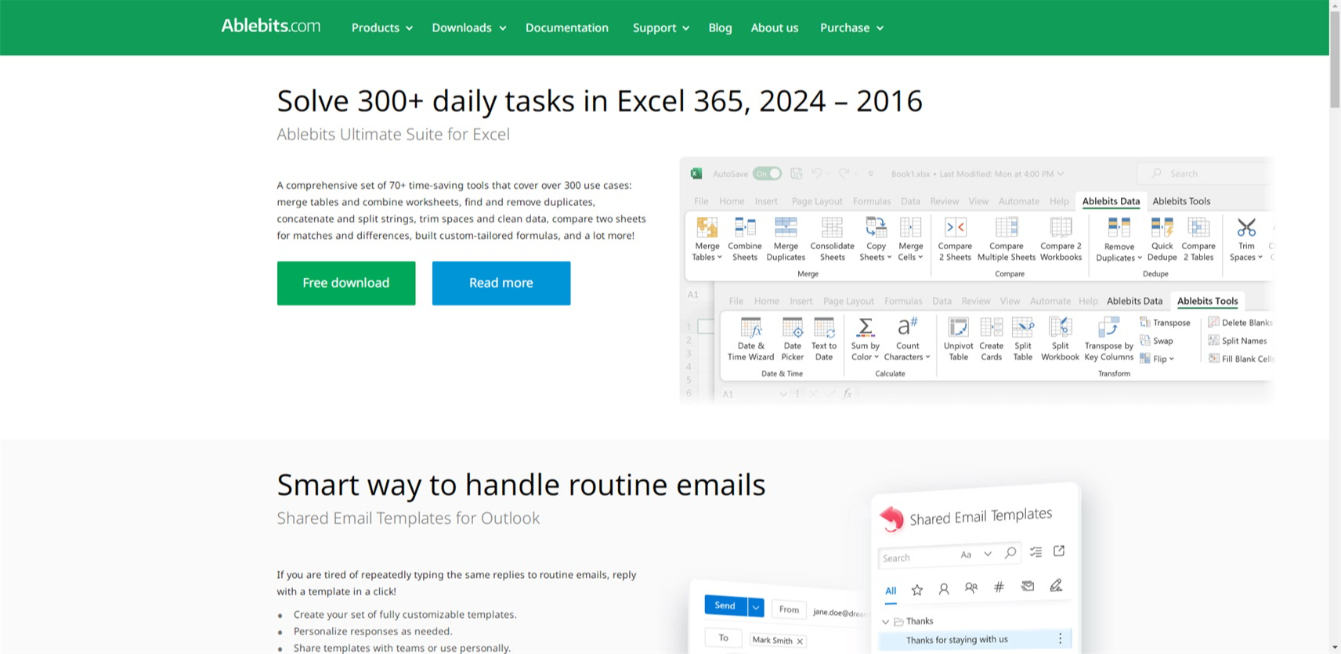
Task: Click the Sum by Color sigma icon
Action: [x=865, y=327]
